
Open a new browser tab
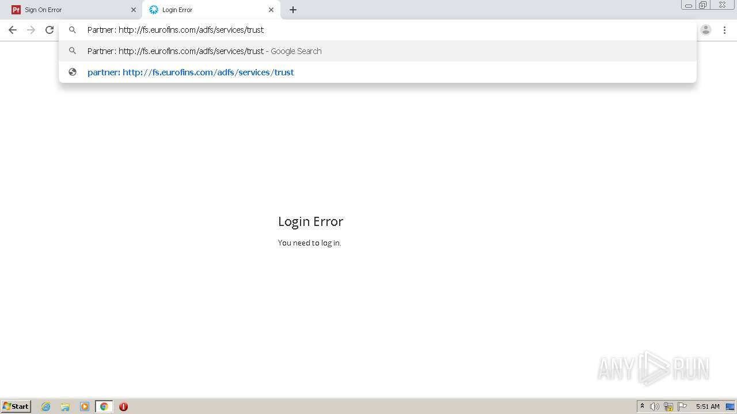(x=293, y=10)
